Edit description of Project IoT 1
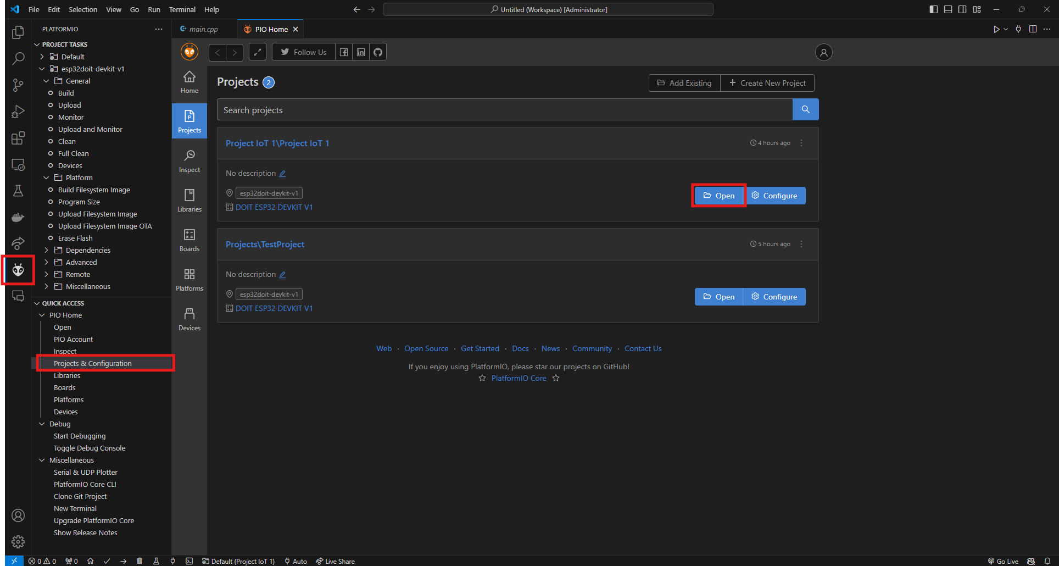Image resolution: width=1059 pixels, height=566 pixels. pos(282,174)
